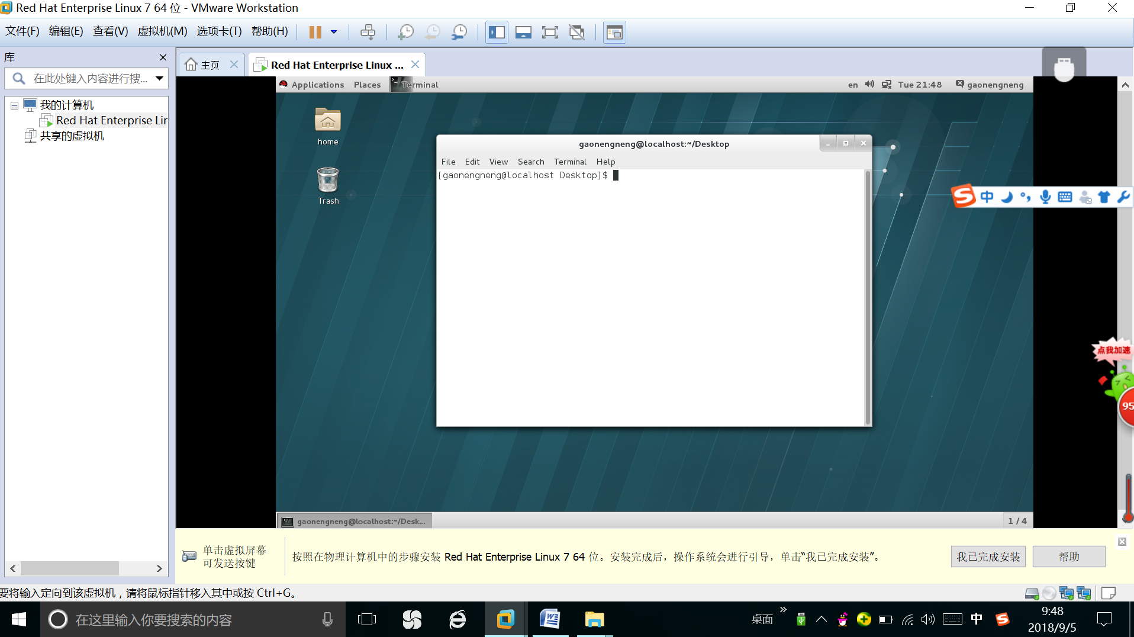Close the library panel

point(163,57)
